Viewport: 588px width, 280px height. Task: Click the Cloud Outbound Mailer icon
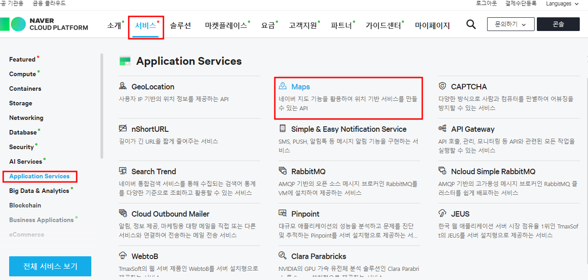click(123, 213)
